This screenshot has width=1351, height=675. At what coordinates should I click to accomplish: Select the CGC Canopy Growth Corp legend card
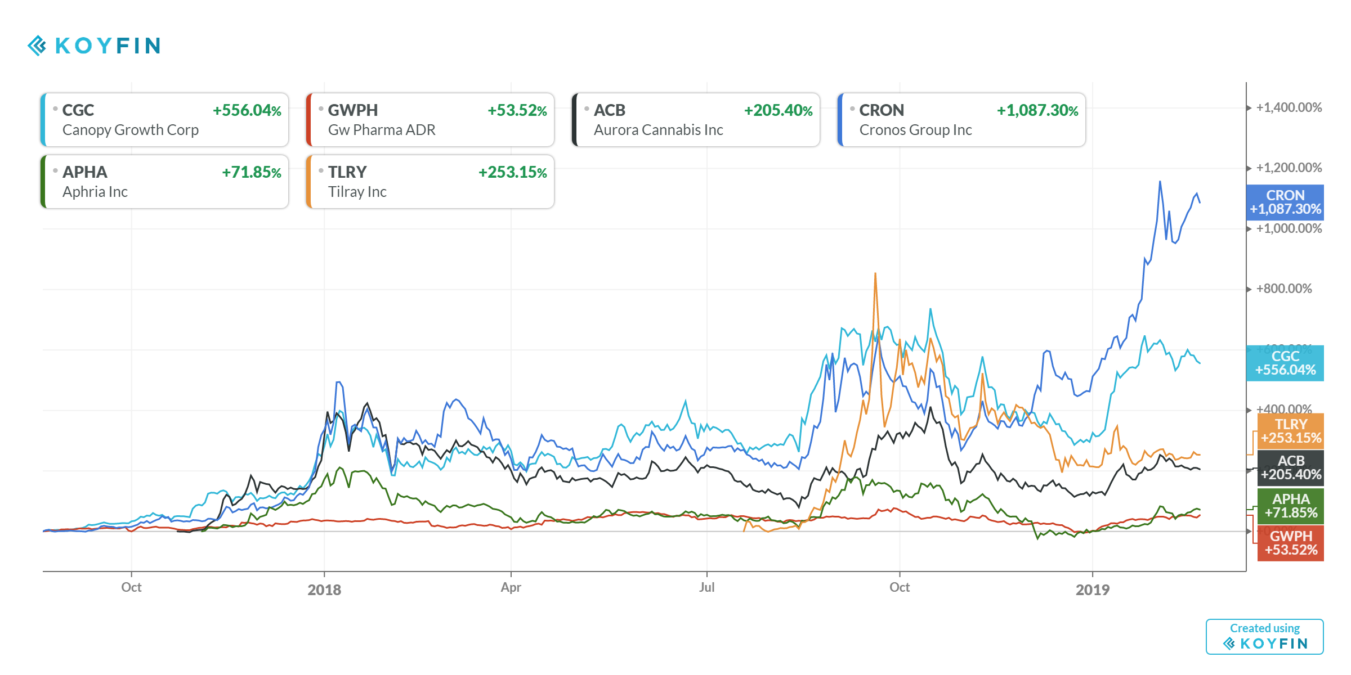point(164,120)
